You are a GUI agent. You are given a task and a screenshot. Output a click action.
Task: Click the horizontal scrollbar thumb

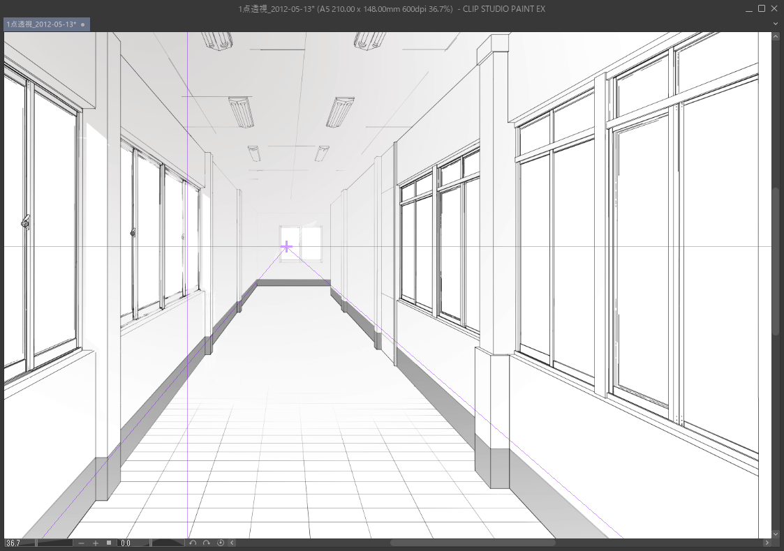coord(473,543)
